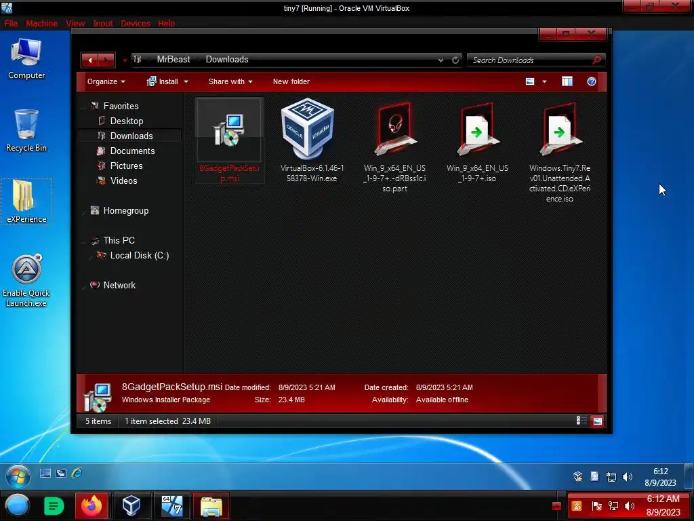Image resolution: width=694 pixels, height=521 pixels.
Task: Select the VirtualBox-6.1.46 installer file
Action: click(312, 140)
